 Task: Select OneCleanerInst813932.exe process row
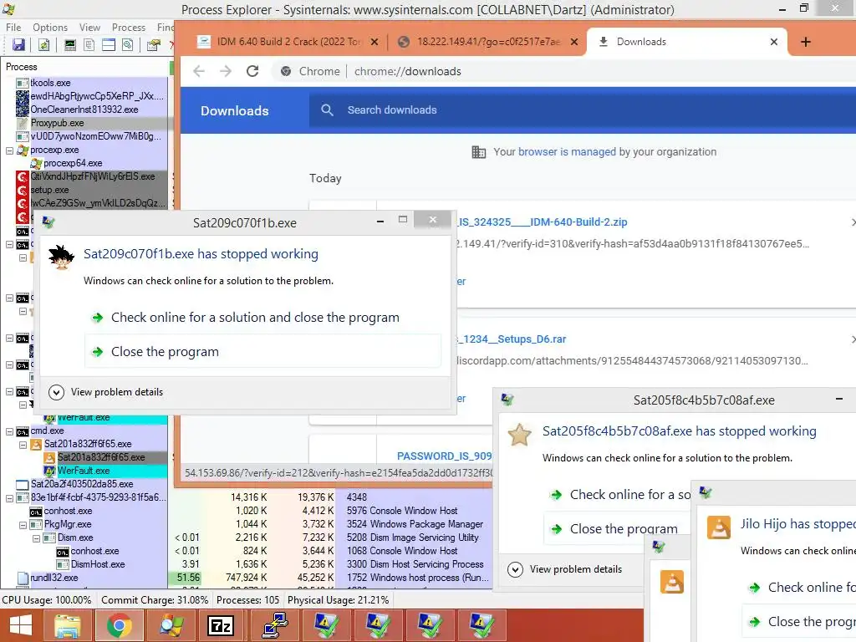90,110
